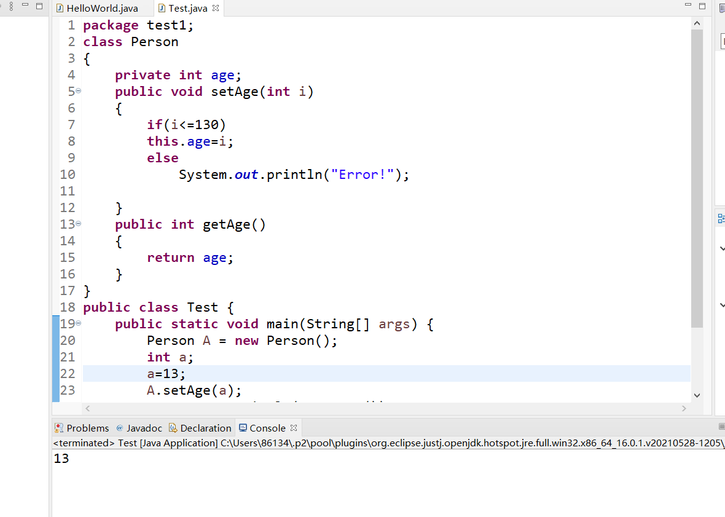This screenshot has width=725, height=517.
Task: Open the left panel view menu
Action: coord(11,6)
